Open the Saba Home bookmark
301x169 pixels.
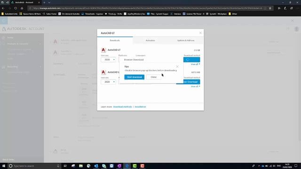click(49, 14)
